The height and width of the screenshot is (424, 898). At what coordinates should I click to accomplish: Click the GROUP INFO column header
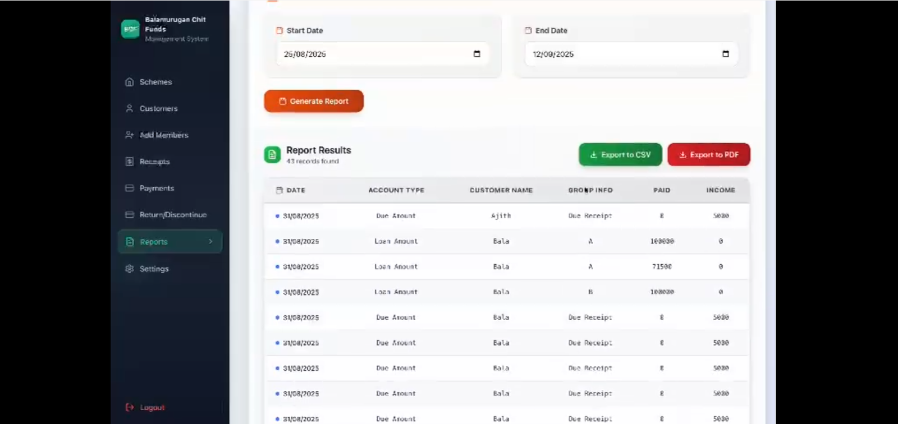coord(590,190)
